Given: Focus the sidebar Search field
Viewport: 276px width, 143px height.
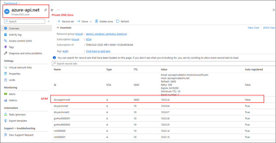Looking at the screenshot, I should [25, 22].
